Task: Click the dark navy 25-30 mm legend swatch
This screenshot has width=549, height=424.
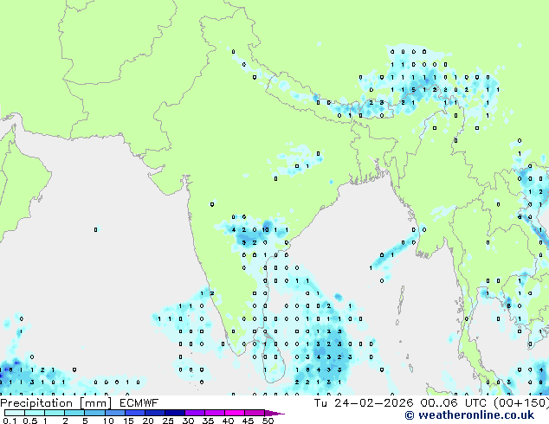Action: click(x=175, y=413)
